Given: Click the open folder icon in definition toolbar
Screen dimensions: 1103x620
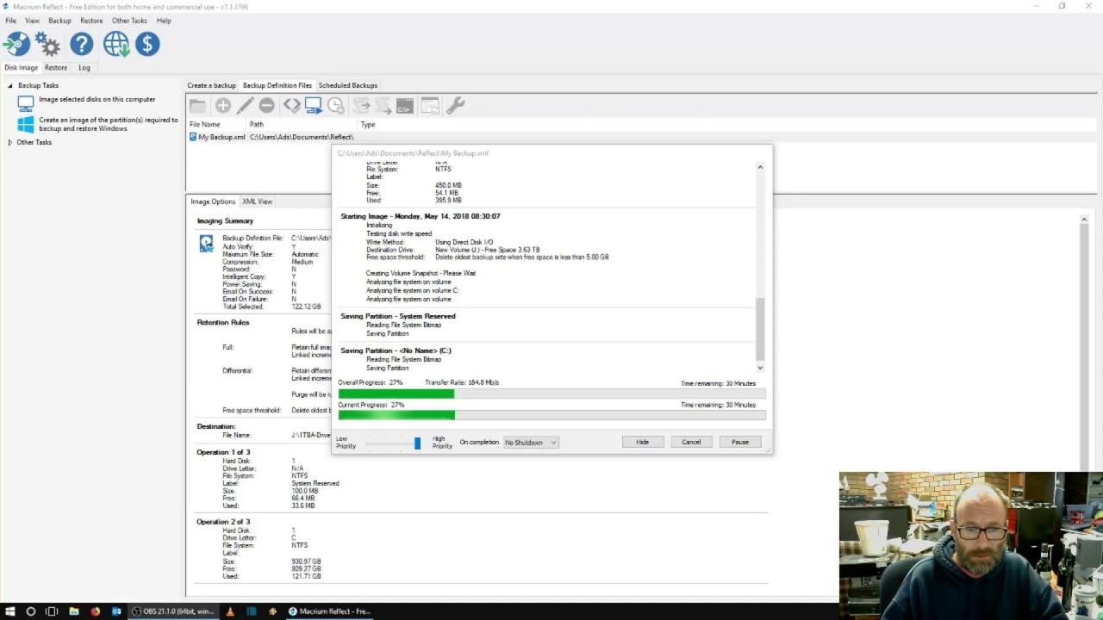Looking at the screenshot, I should click(x=197, y=106).
